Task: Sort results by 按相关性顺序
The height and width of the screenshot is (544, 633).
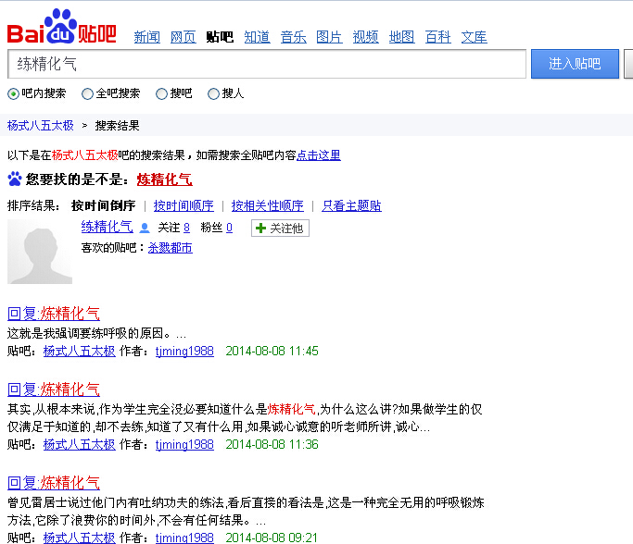Action: click(x=267, y=206)
